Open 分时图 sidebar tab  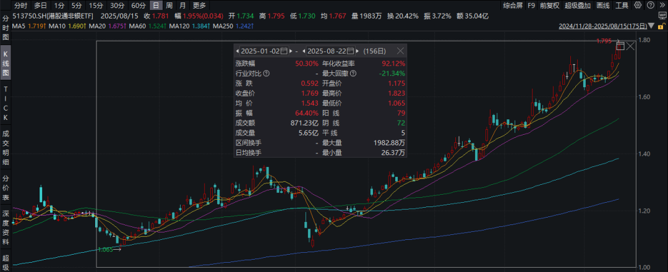tap(6, 29)
